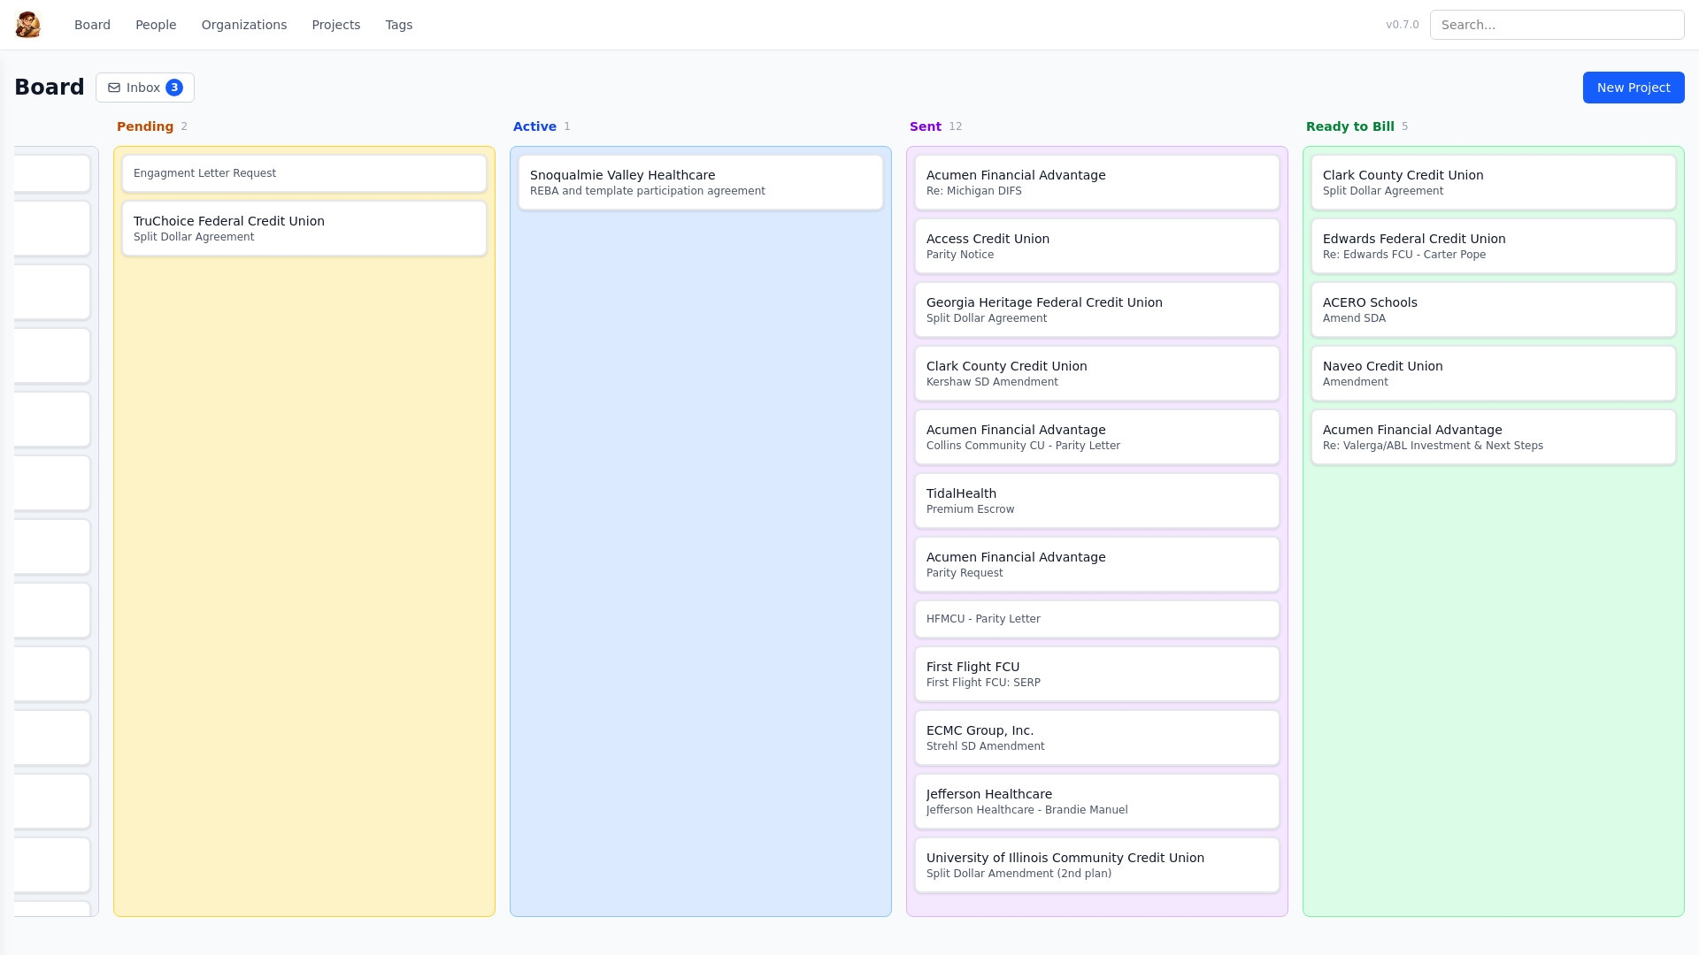Open University of Illinois Community Credit Union card
This screenshot has width=1699, height=955.
pyautogui.click(x=1097, y=865)
